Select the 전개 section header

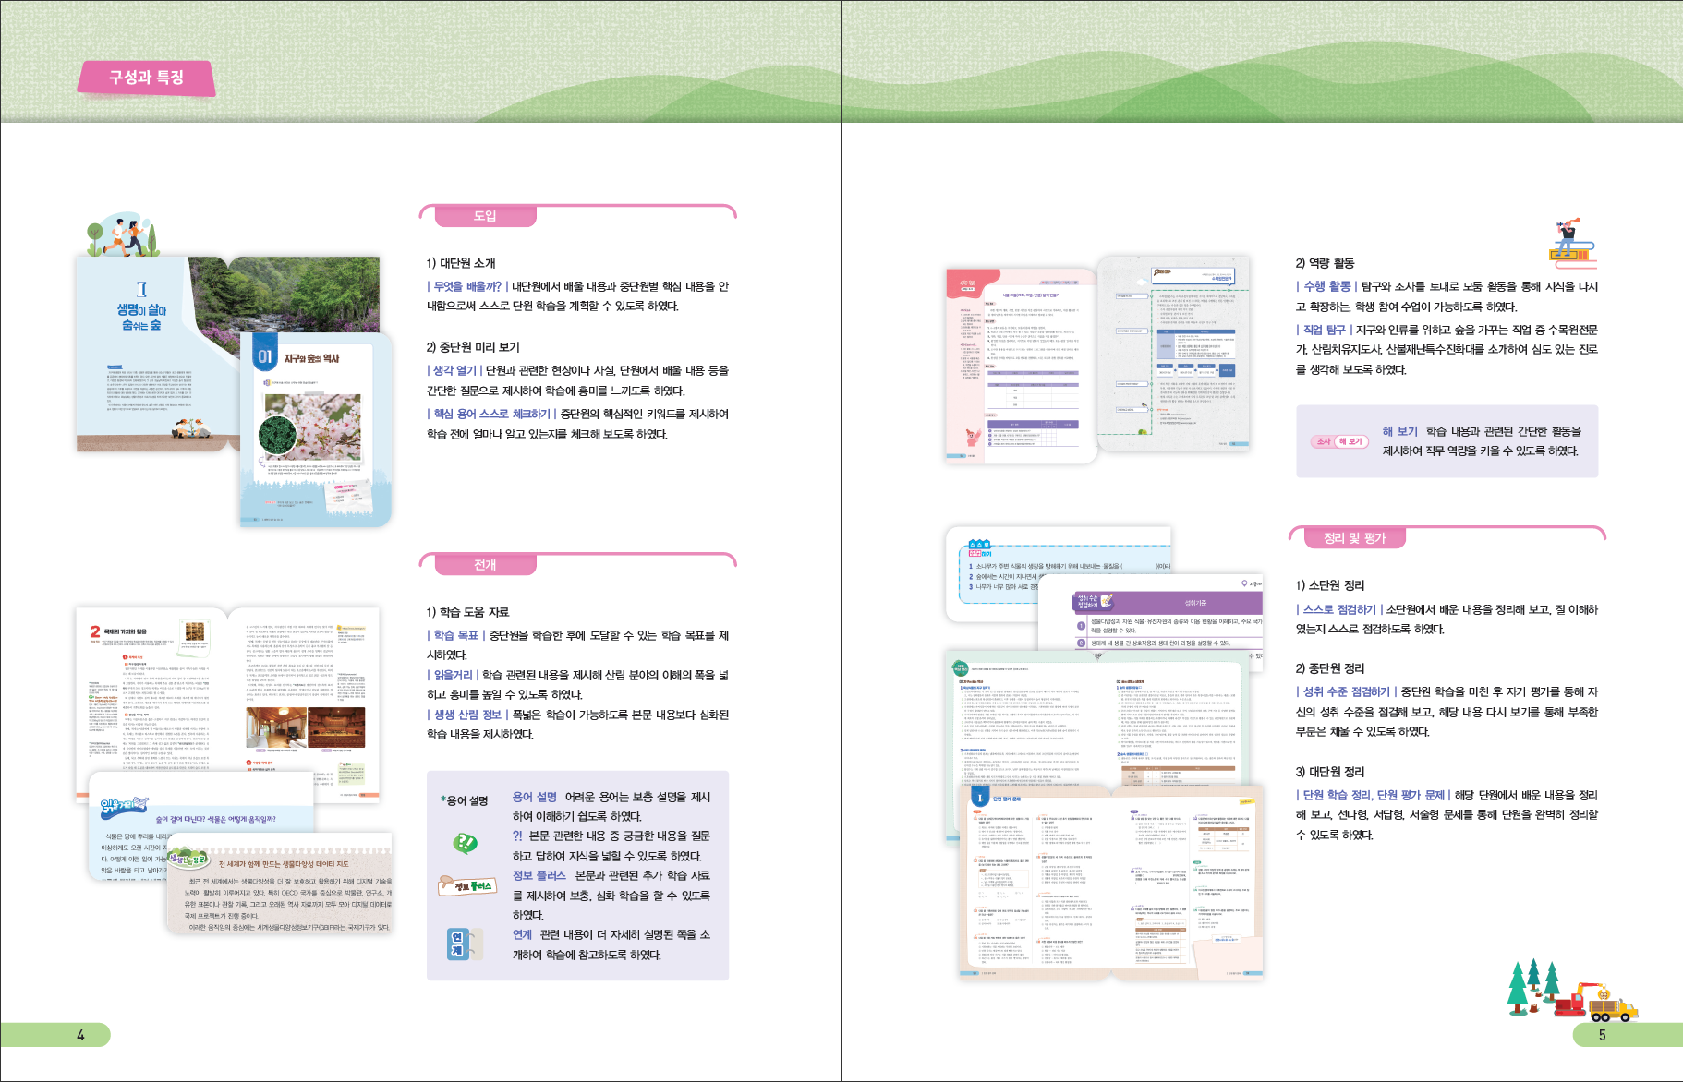click(485, 564)
